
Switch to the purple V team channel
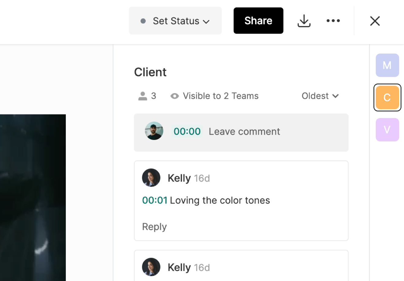[387, 130]
